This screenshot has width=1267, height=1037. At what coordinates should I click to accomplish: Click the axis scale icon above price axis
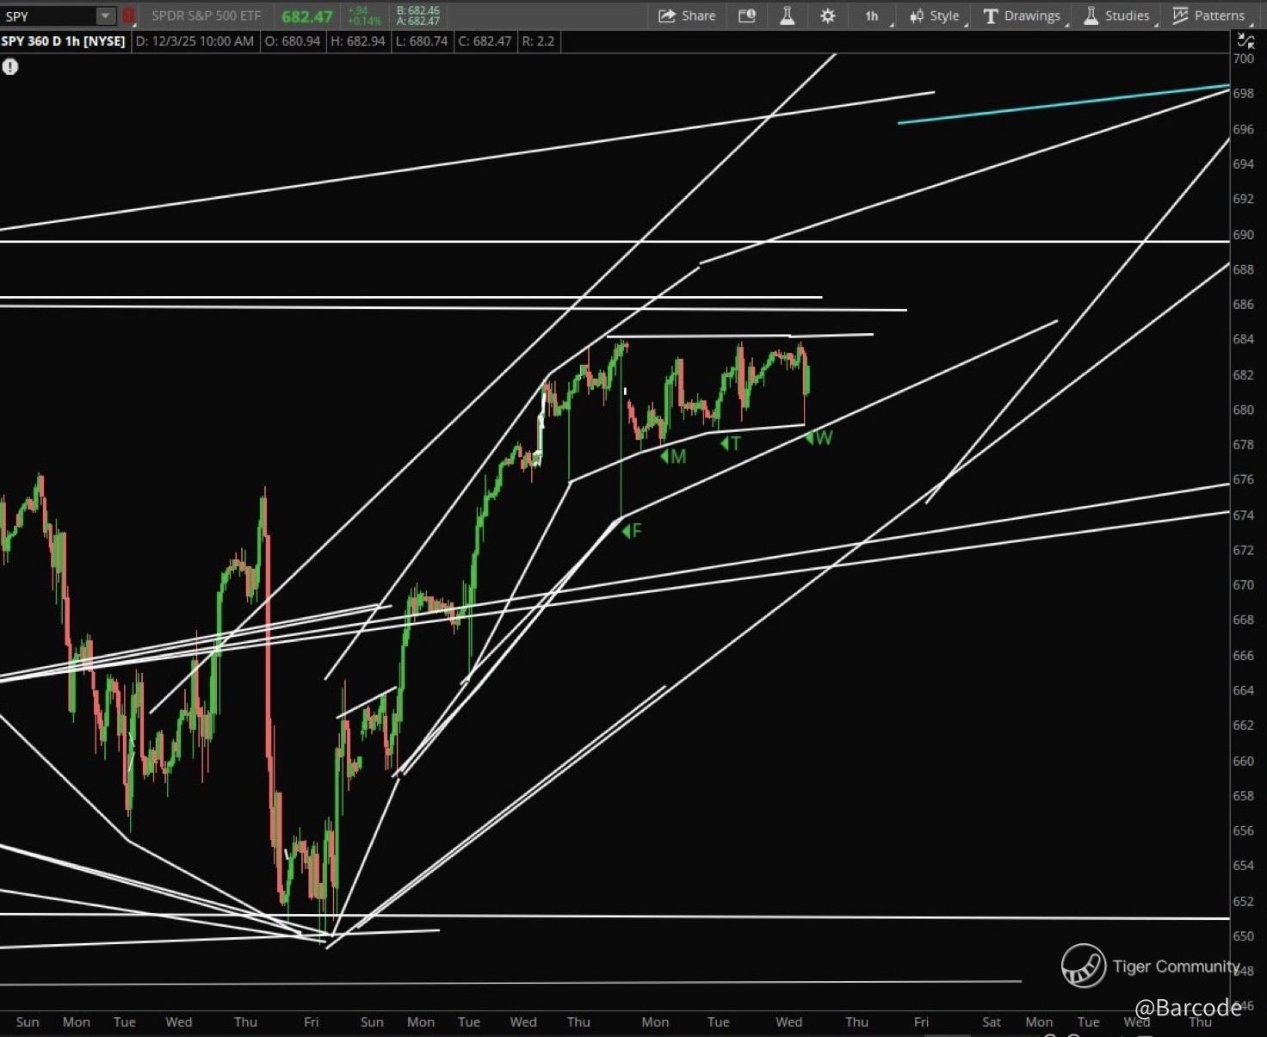point(1245,40)
